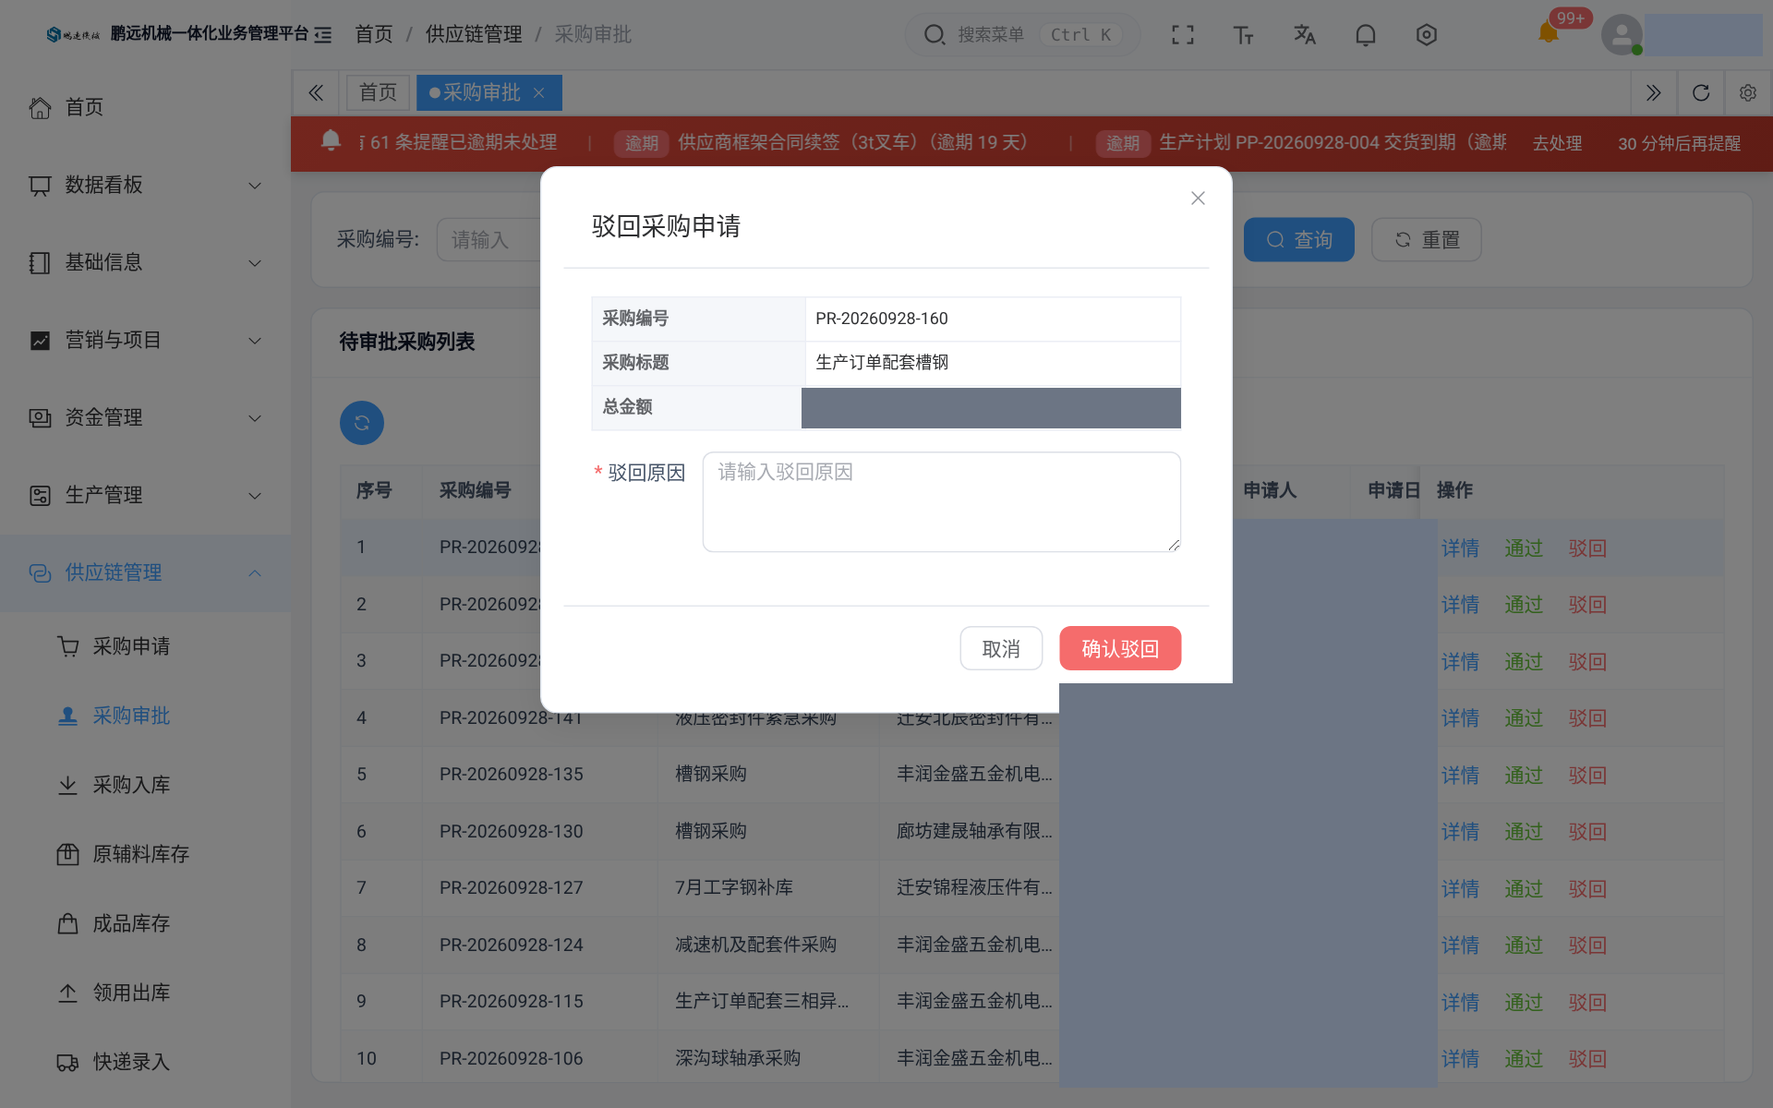Click 供应链管理 in the breadcrumb
The width and height of the screenshot is (1773, 1108).
[474, 35]
